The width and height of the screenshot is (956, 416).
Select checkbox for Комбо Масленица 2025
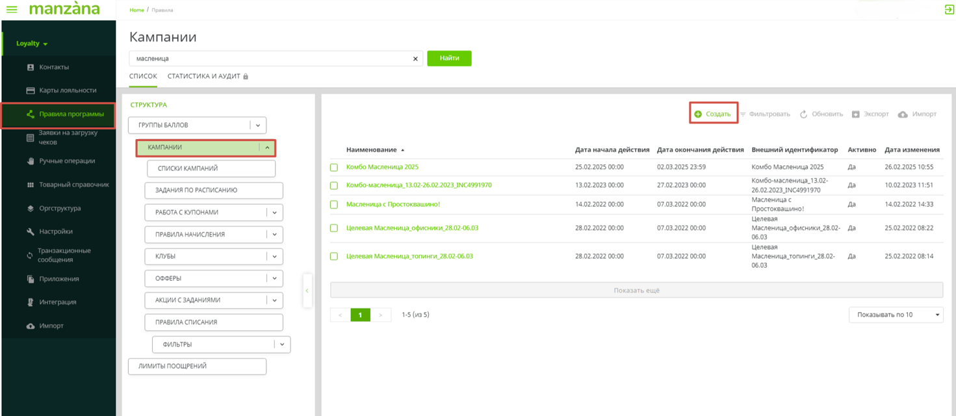[334, 168]
